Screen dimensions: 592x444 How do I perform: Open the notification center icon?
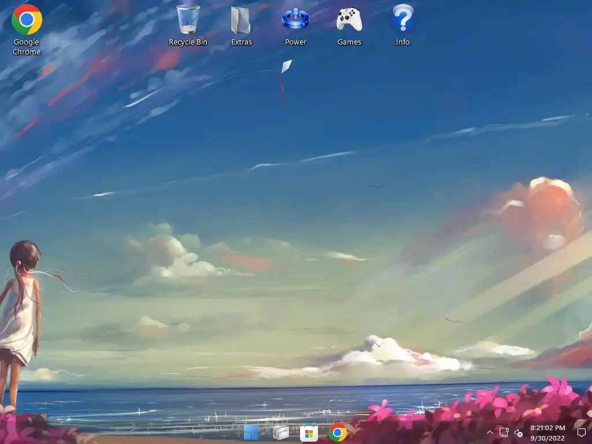582,432
